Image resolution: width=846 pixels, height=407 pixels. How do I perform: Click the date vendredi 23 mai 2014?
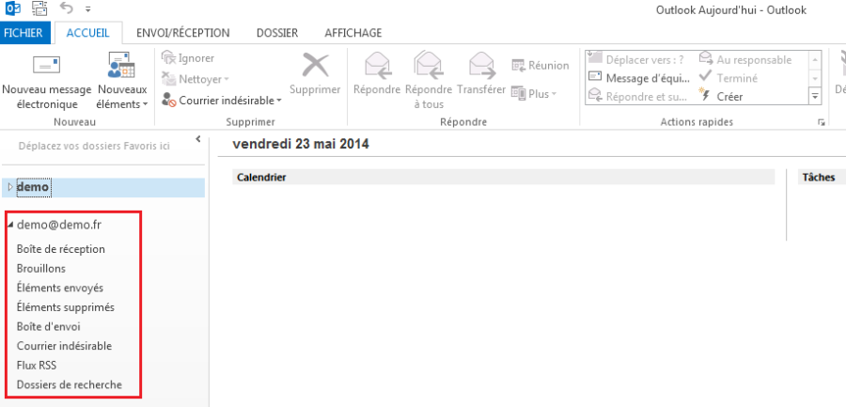(301, 144)
